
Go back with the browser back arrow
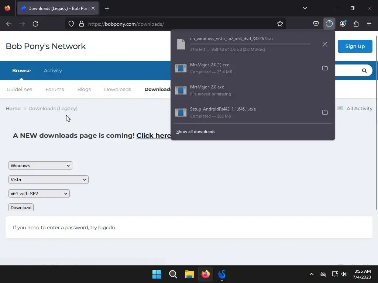coord(9,24)
